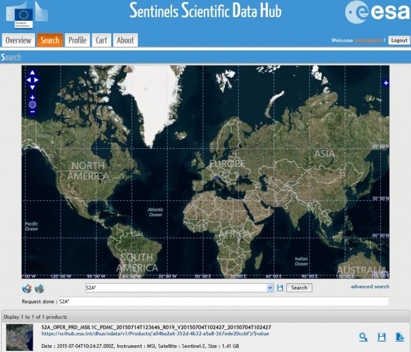The width and height of the screenshot is (411, 352).
Task: Open the About tab
Action: 125,40
